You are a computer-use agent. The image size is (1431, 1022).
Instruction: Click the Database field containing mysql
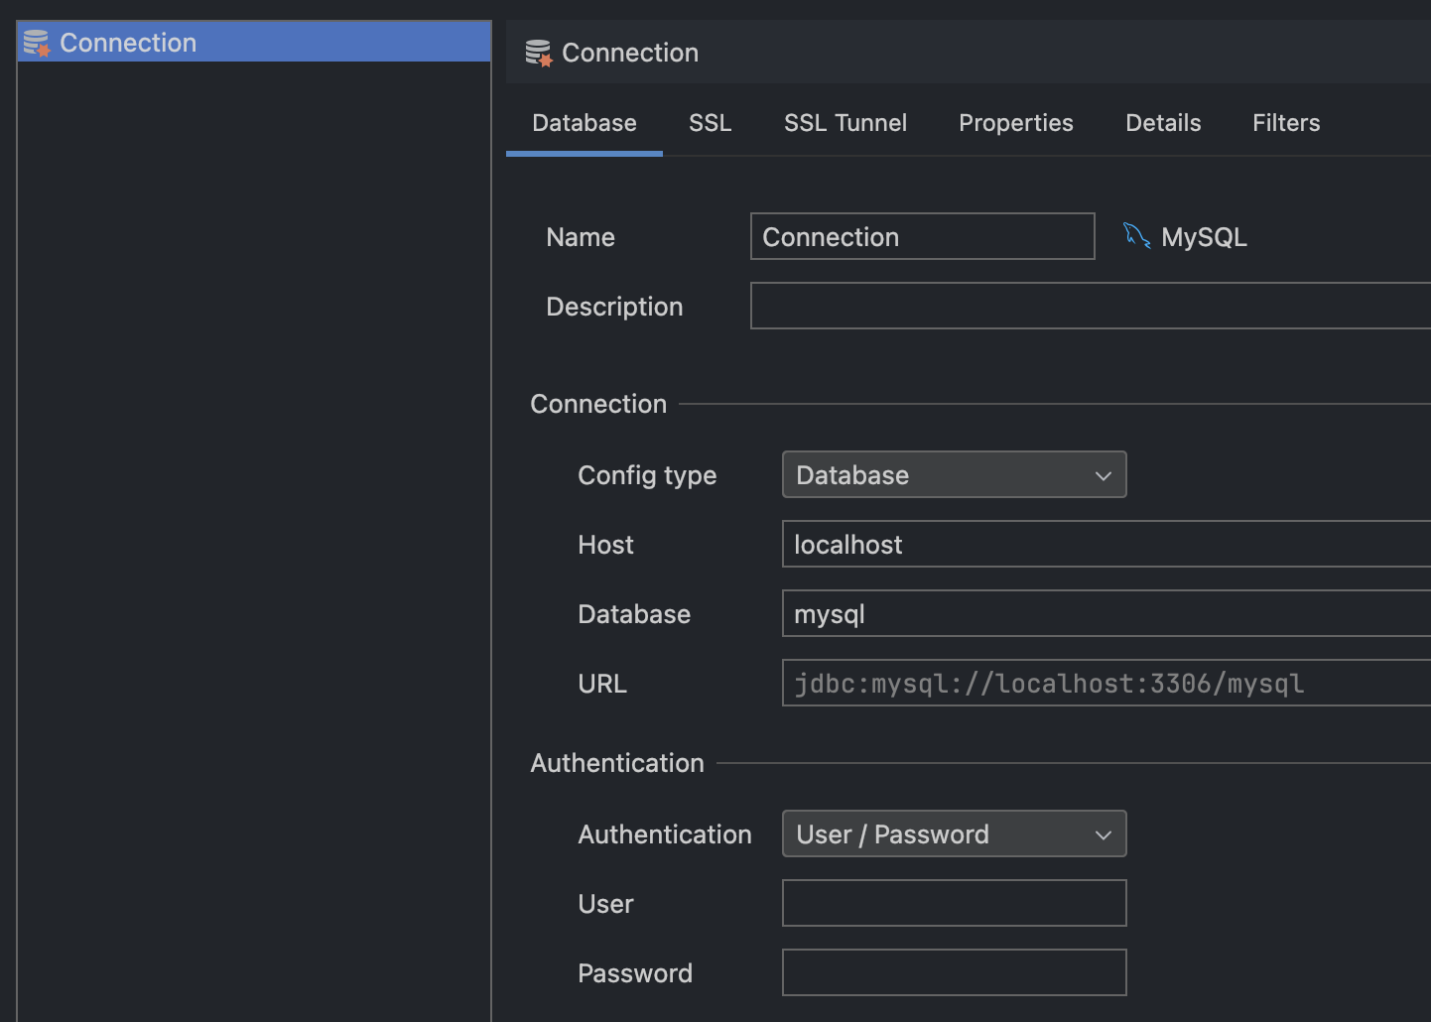(1106, 614)
